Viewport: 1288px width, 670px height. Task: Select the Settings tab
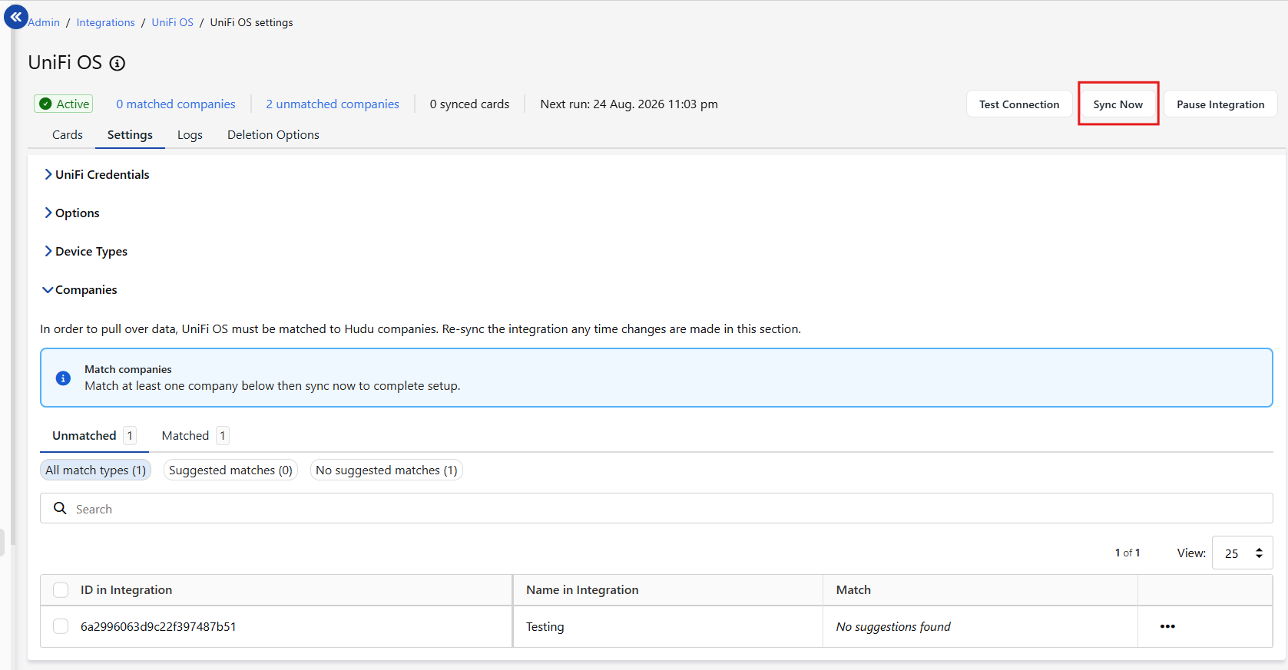[130, 134]
